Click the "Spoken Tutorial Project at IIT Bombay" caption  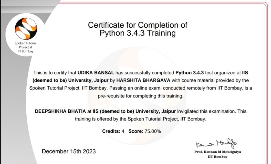click(26, 47)
